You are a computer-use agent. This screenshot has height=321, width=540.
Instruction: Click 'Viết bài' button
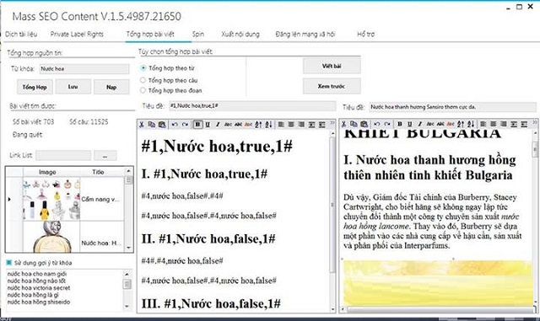point(332,66)
